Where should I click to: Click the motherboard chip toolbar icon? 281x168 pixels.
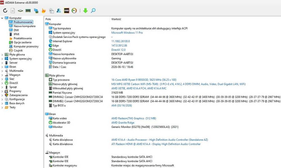pos(20,11)
